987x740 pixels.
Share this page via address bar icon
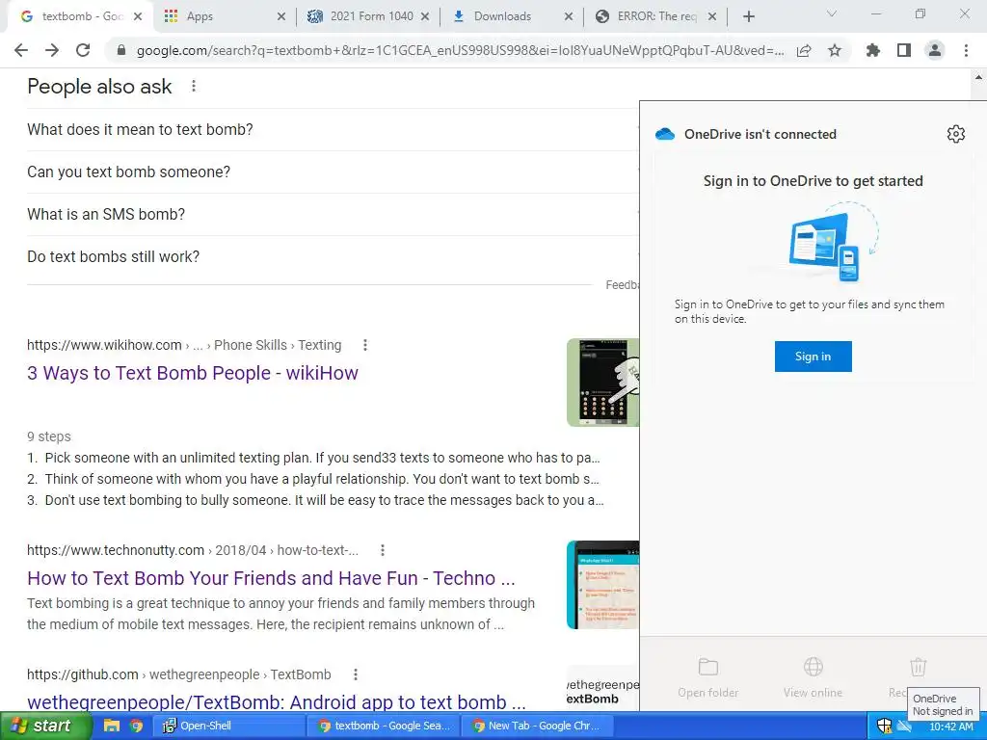click(804, 50)
